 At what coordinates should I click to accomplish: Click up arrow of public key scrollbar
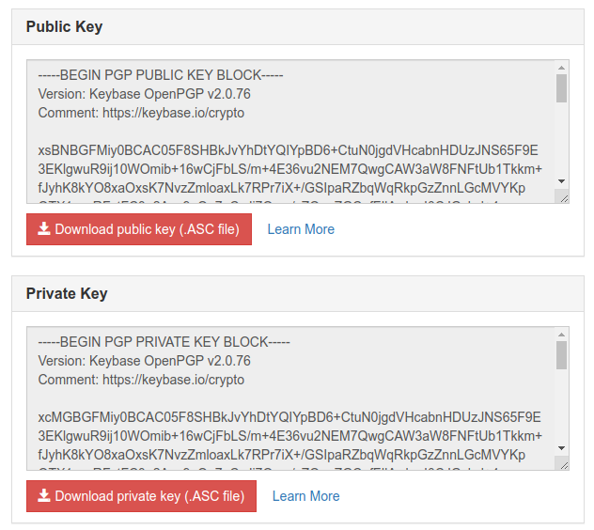pyautogui.click(x=561, y=68)
